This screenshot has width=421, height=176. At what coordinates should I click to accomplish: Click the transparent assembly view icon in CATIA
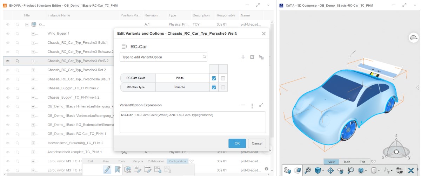[297, 170]
